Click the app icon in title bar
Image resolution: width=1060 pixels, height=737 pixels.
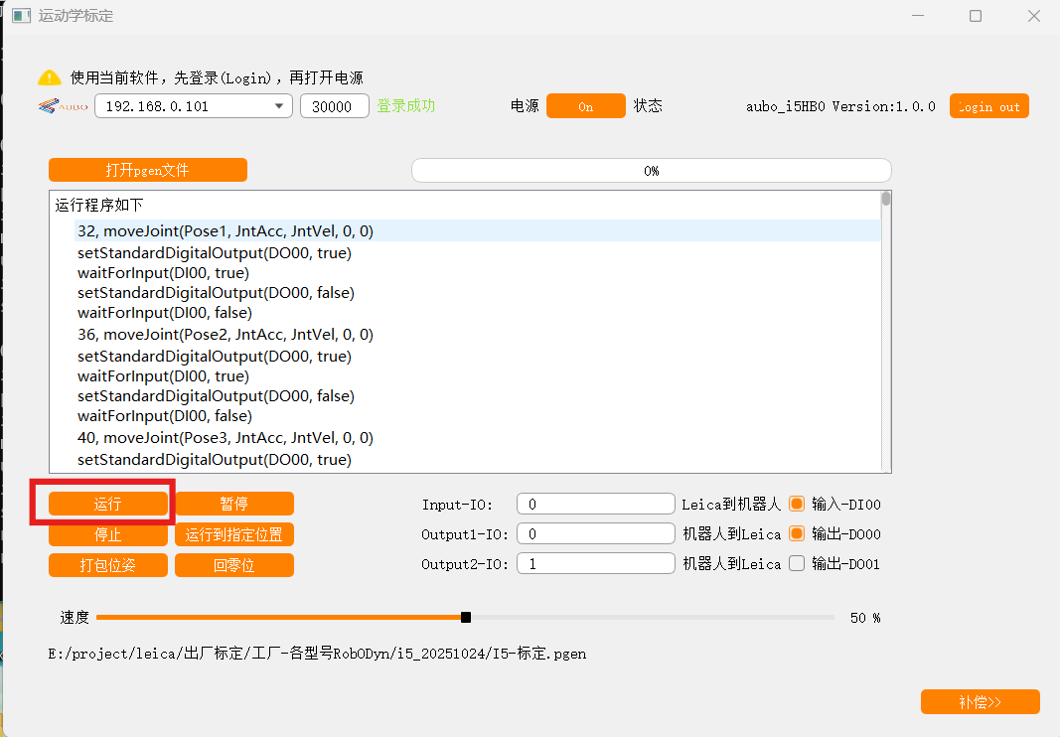[20, 16]
